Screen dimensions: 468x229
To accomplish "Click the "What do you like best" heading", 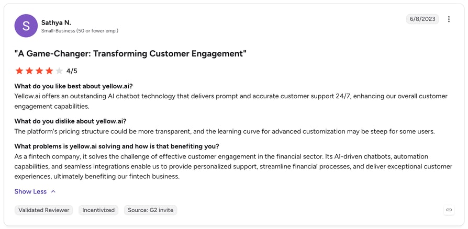I will tap(73, 86).
